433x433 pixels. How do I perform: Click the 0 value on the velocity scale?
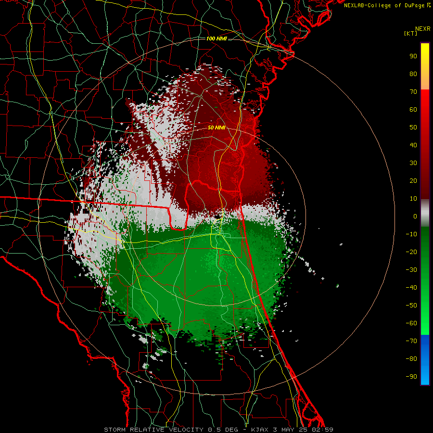pyautogui.click(x=415, y=216)
